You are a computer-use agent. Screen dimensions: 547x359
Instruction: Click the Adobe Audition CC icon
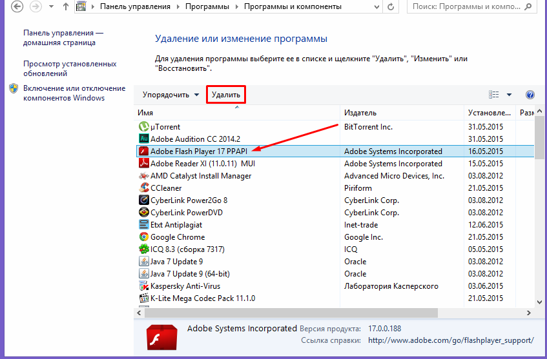pyautogui.click(x=144, y=139)
